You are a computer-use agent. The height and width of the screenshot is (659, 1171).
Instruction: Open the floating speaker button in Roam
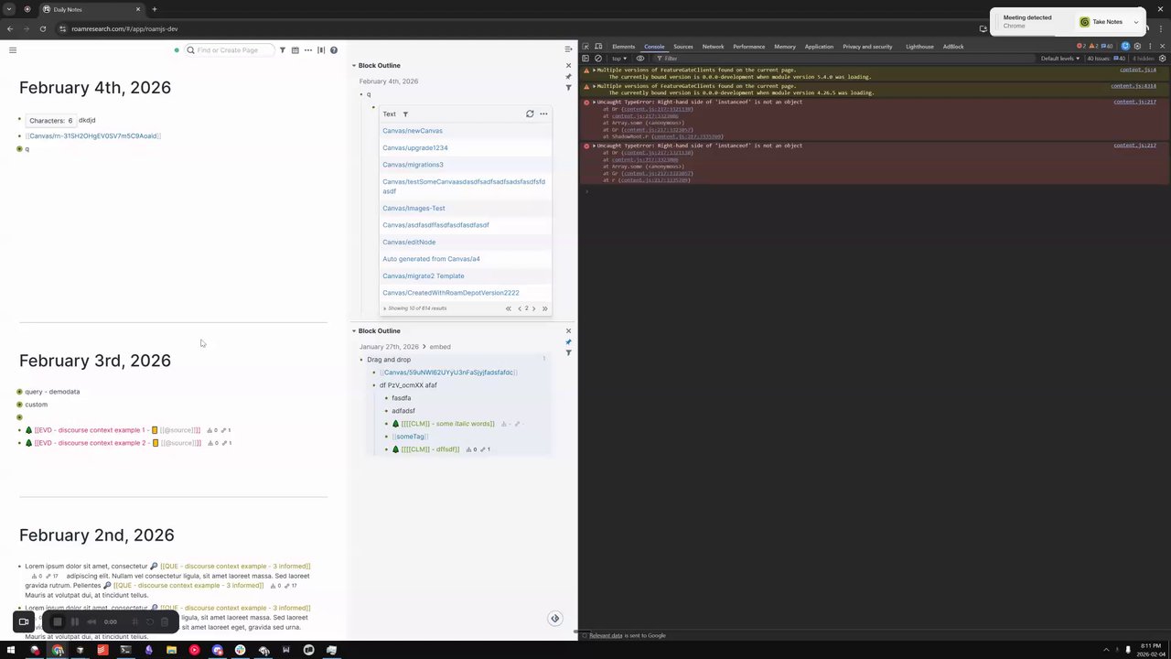[x=554, y=619]
